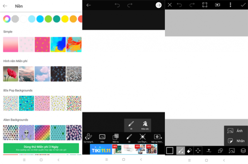The image size is (248, 164).
Task: Pick the rainbow gradient alien background
Action: point(42,132)
